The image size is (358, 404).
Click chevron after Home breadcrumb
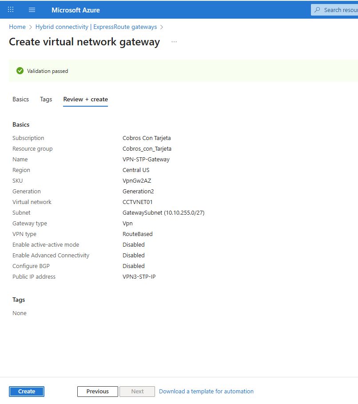click(30, 27)
